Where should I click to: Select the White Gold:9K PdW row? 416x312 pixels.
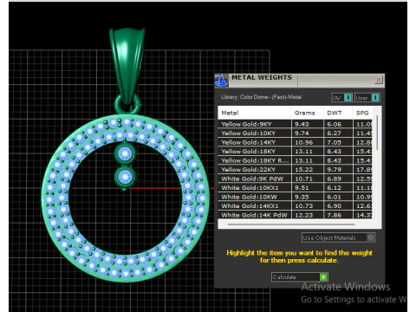click(x=296, y=179)
